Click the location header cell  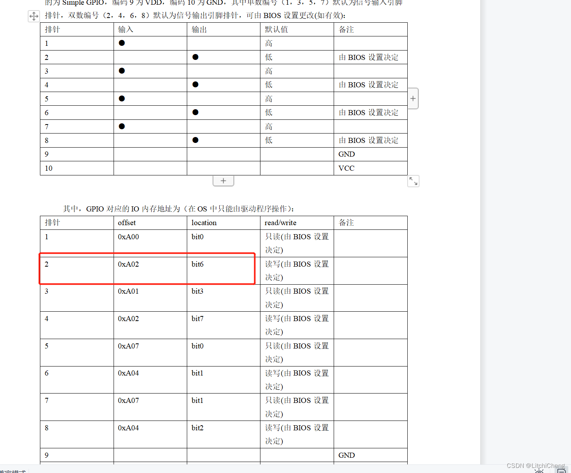click(224, 223)
